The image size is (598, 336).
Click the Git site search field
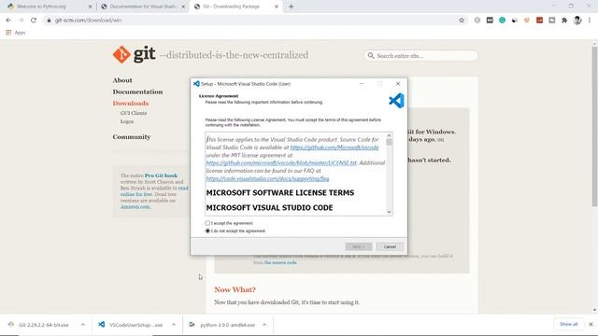click(421, 56)
